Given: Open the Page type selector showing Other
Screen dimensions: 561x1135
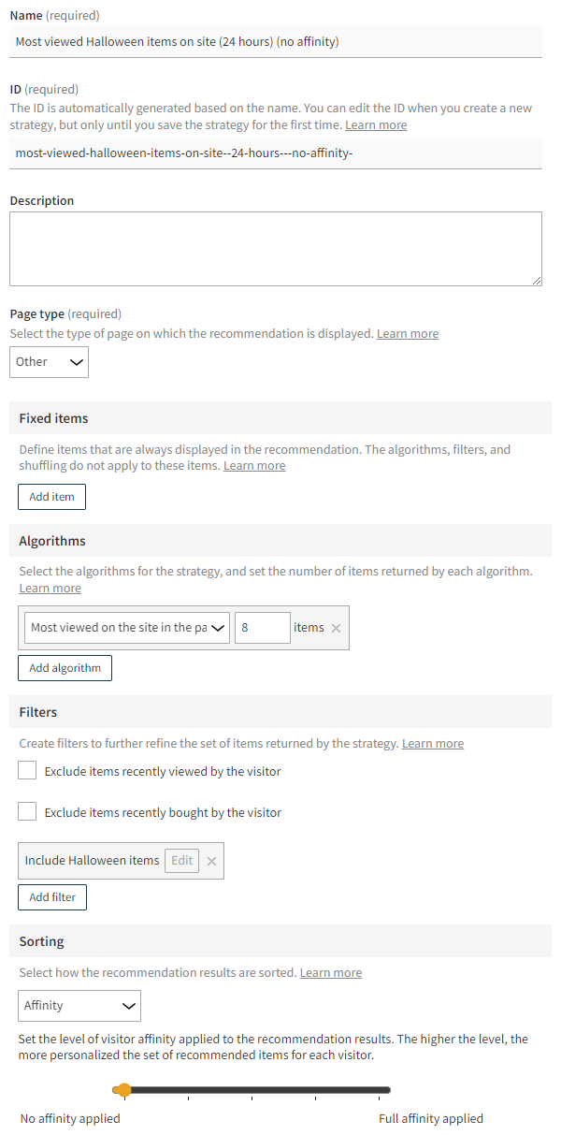Looking at the screenshot, I should pyautogui.click(x=49, y=361).
